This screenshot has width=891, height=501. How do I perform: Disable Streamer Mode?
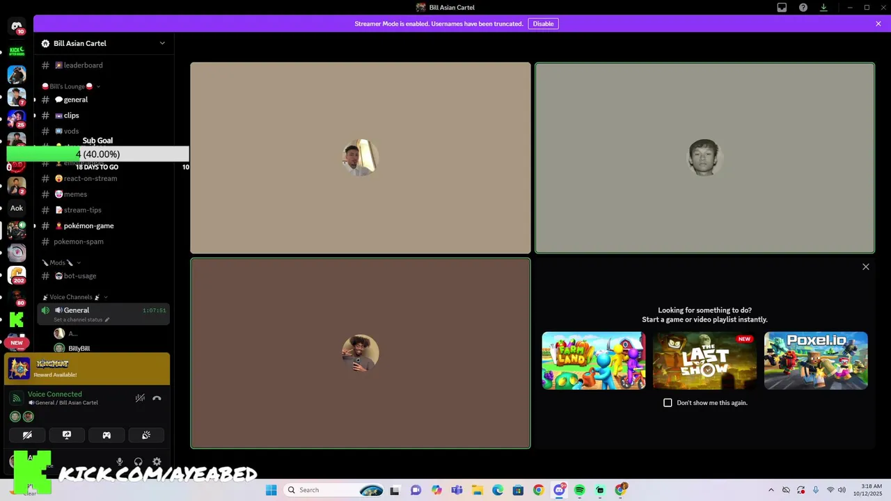pyautogui.click(x=543, y=24)
